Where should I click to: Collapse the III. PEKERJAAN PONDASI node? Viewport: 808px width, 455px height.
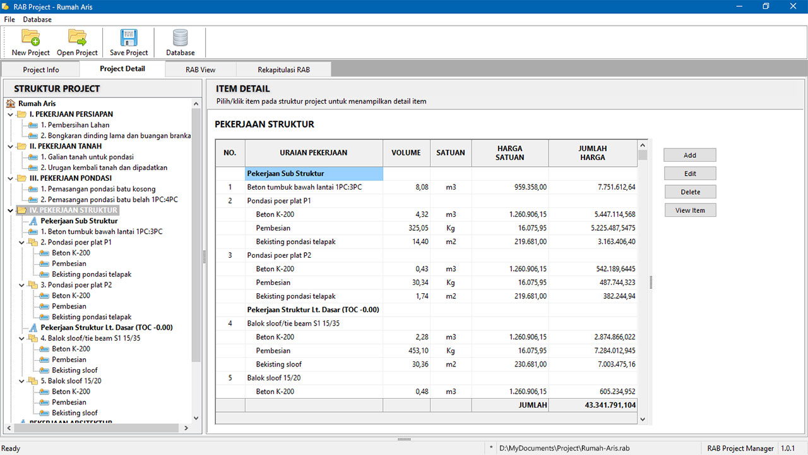tap(11, 179)
